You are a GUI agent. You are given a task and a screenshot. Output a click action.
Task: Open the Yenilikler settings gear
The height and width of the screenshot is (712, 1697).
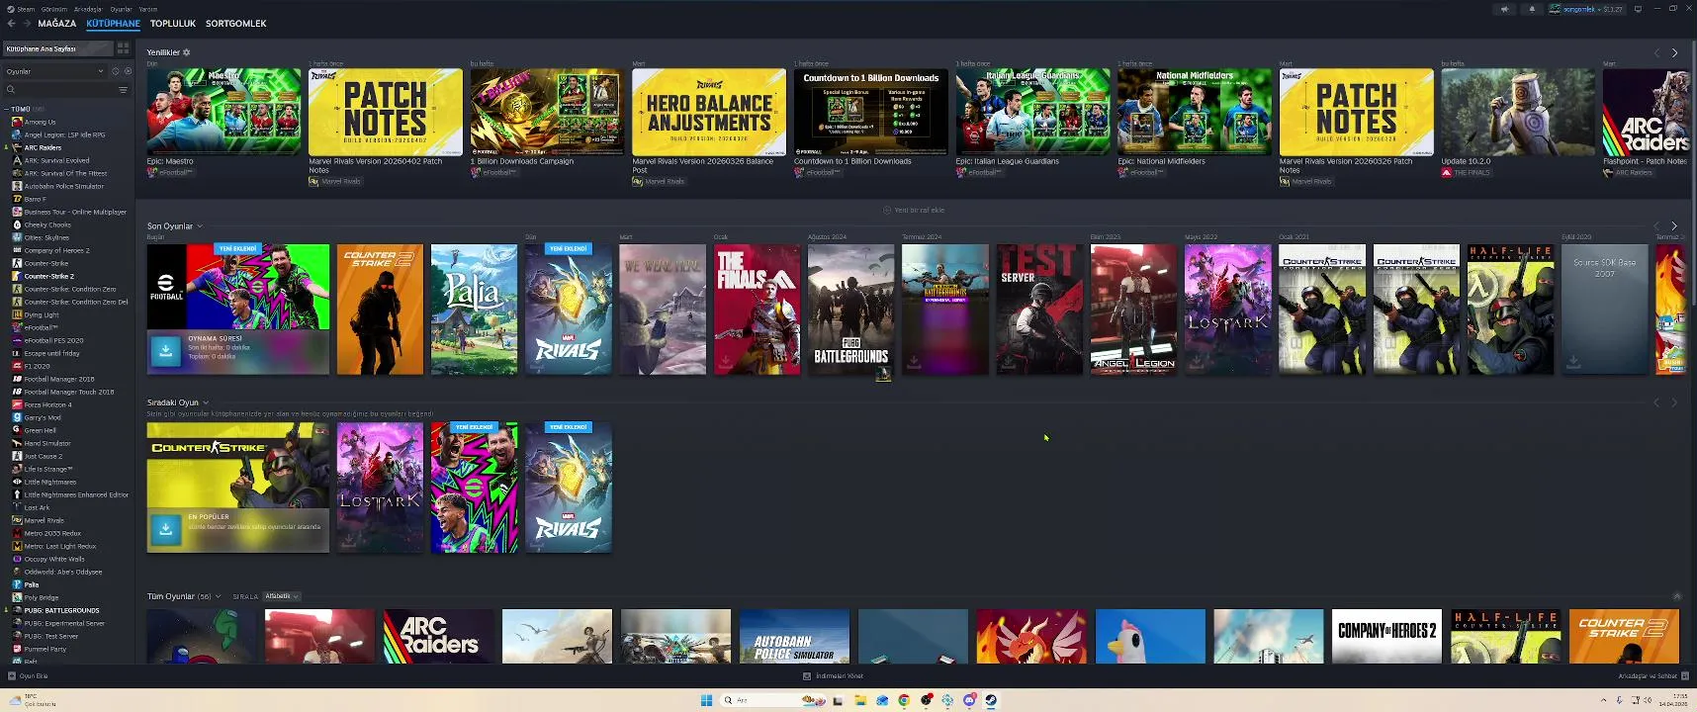click(186, 52)
